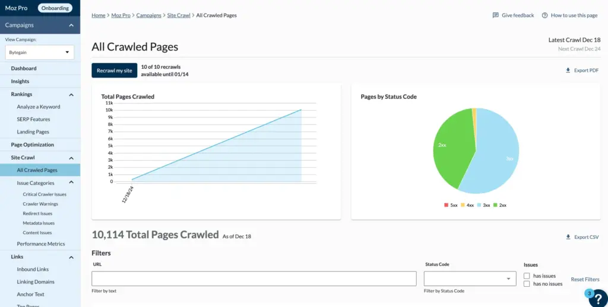Image resolution: width=608 pixels, height=307 pixels.
Task: Open Content Issues
Action: [x=37, y=233]
